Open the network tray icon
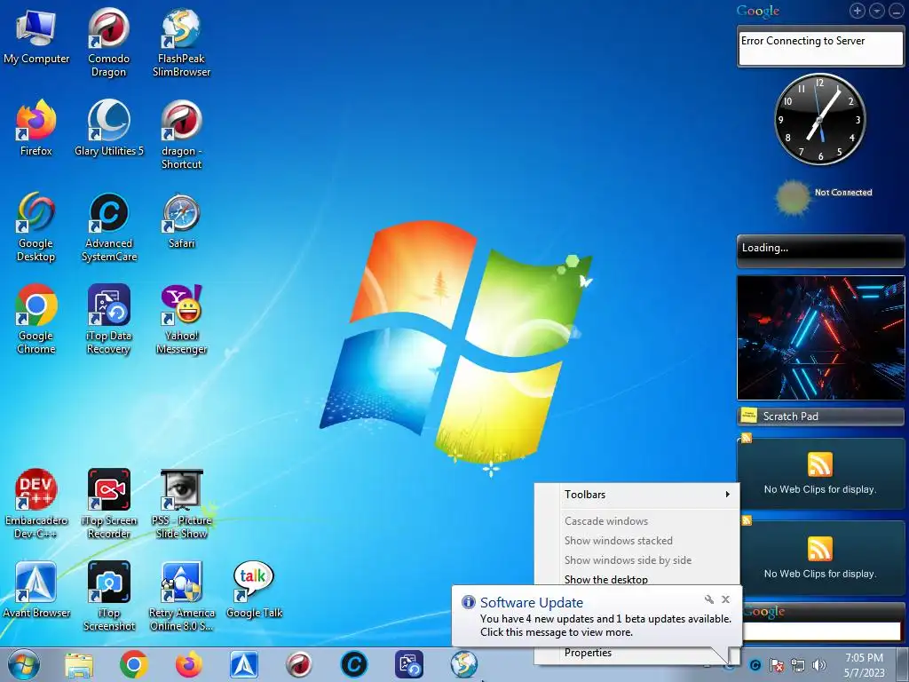The height and width of the screenshot is (682, 909). point(798,665)
